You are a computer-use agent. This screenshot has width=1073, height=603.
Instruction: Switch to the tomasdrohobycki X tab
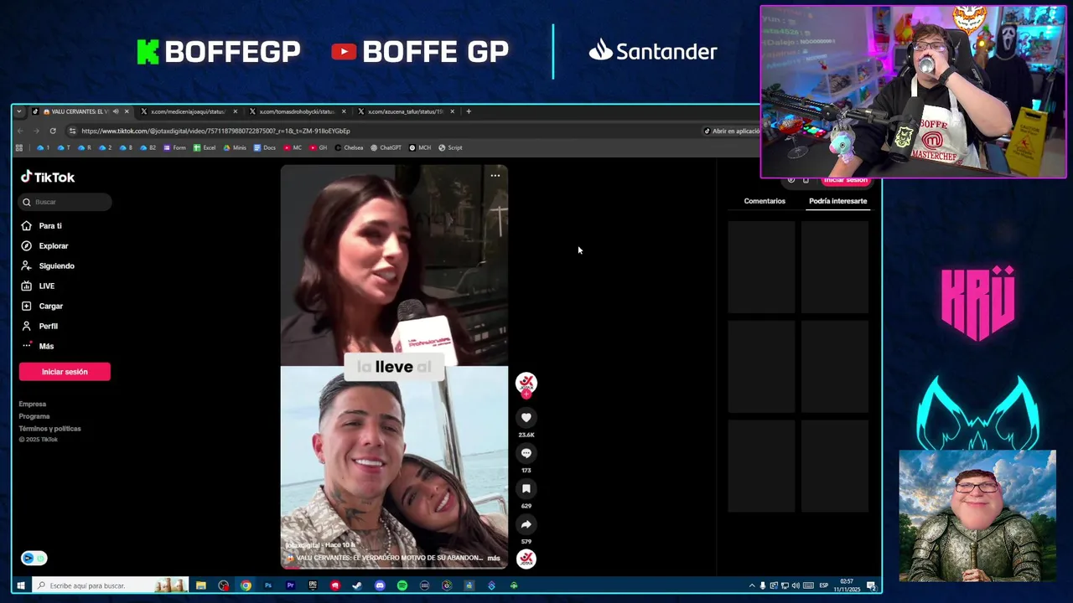click(x=298, y=111)
